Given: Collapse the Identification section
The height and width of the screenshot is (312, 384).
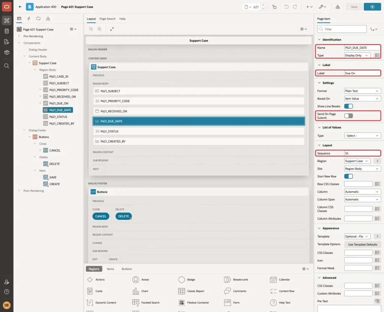Looking at the screenshot, I should click(x=319, y=40).
